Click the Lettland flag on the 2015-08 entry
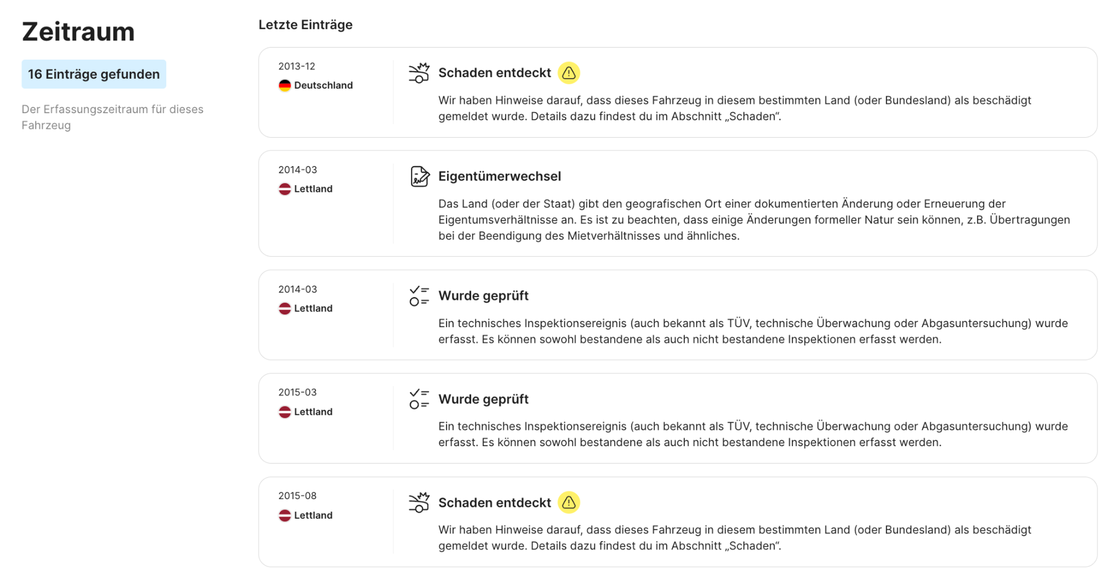 click(284, 515)
